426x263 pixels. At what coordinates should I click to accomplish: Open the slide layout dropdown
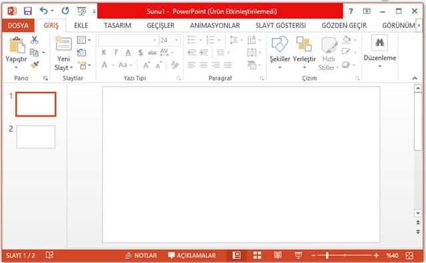click(83, 40)
